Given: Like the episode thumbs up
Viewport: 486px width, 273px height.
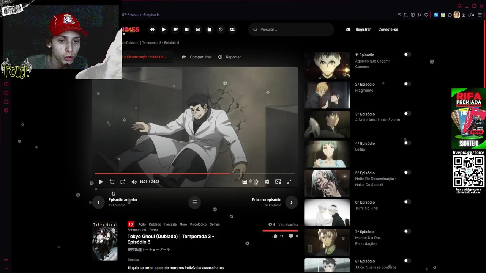Looking at the screenshot, I should 275,236.
